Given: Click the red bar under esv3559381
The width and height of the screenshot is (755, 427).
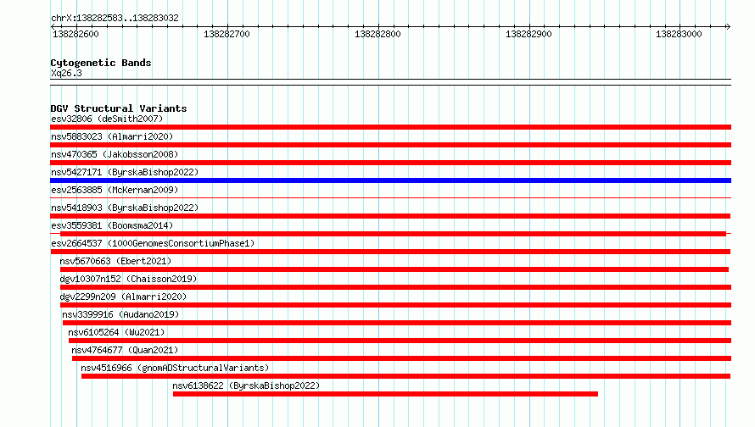Looking at the screenshot, I should point(393,234).
